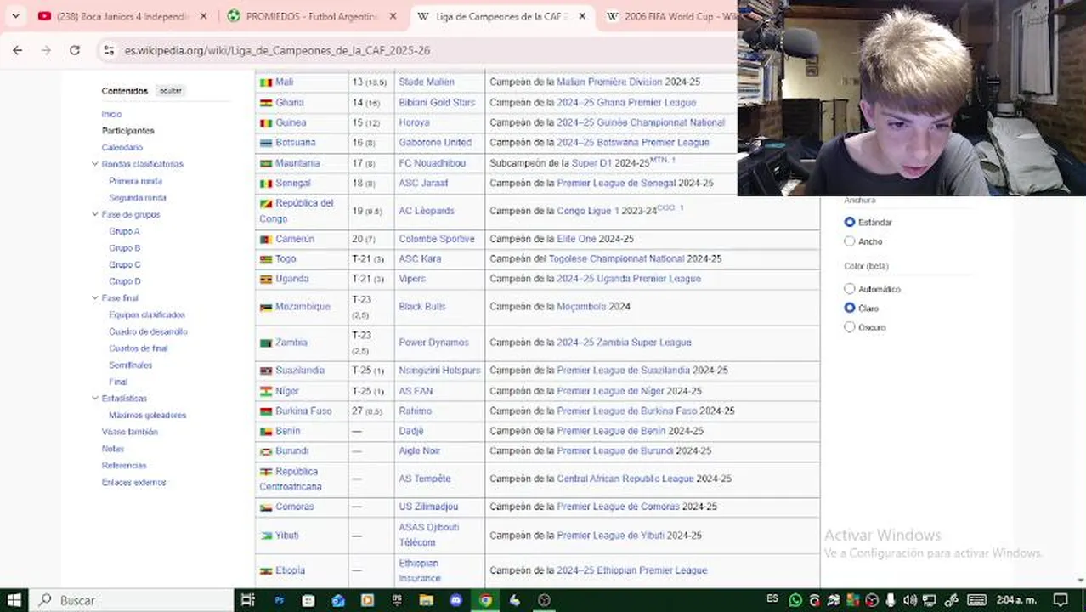Select the Ancho width radio button
The image size is (1086, 612).
[x=849, y=241]
